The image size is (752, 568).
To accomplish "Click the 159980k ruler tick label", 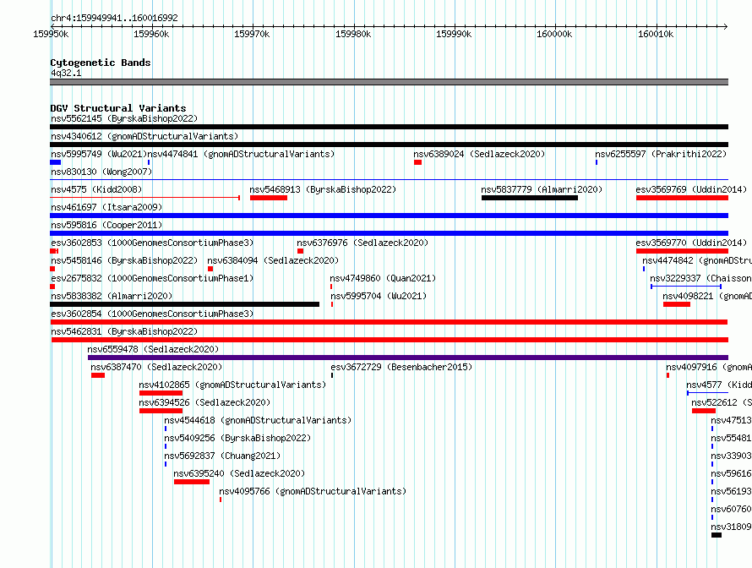I will [353, 34].
